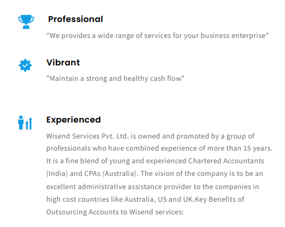Click the 'Maintain a strong and healthy cash flow' quote
The width and height of the screenshot is (285, 227).
[x=116, y=79]
